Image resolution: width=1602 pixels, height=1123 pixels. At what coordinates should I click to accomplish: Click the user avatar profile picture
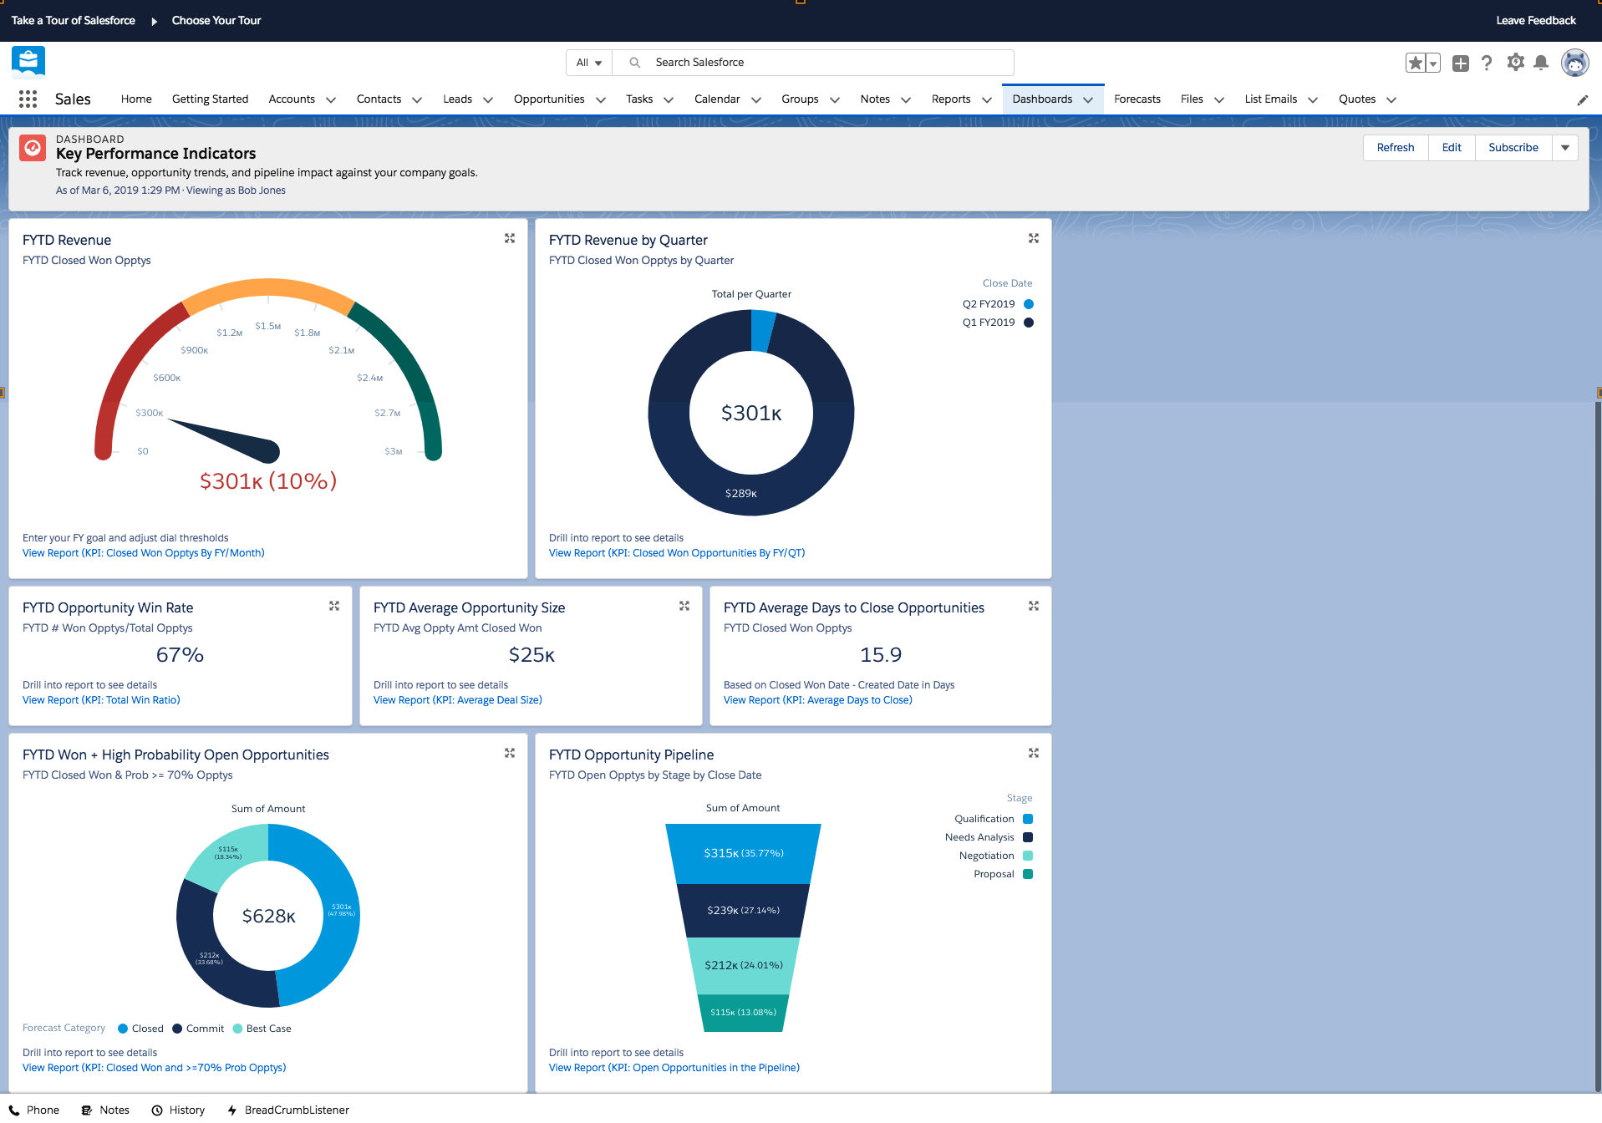click(x=1574, y=62)
